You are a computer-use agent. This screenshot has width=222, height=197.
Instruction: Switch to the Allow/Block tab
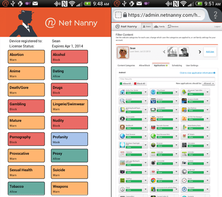pos(144,66)
